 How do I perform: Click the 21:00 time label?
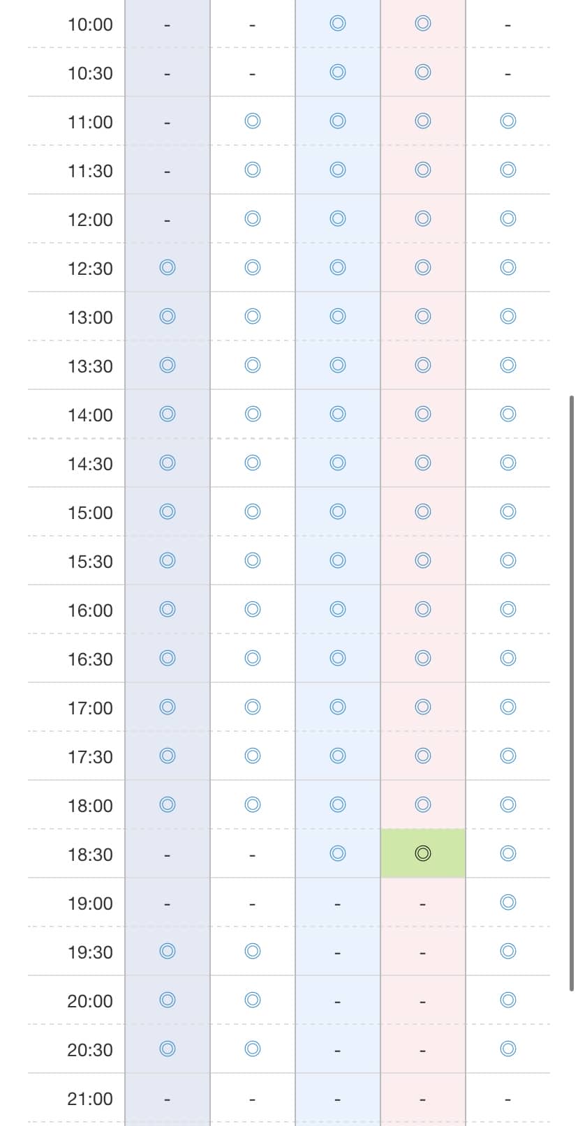(x=90, y=1099)
